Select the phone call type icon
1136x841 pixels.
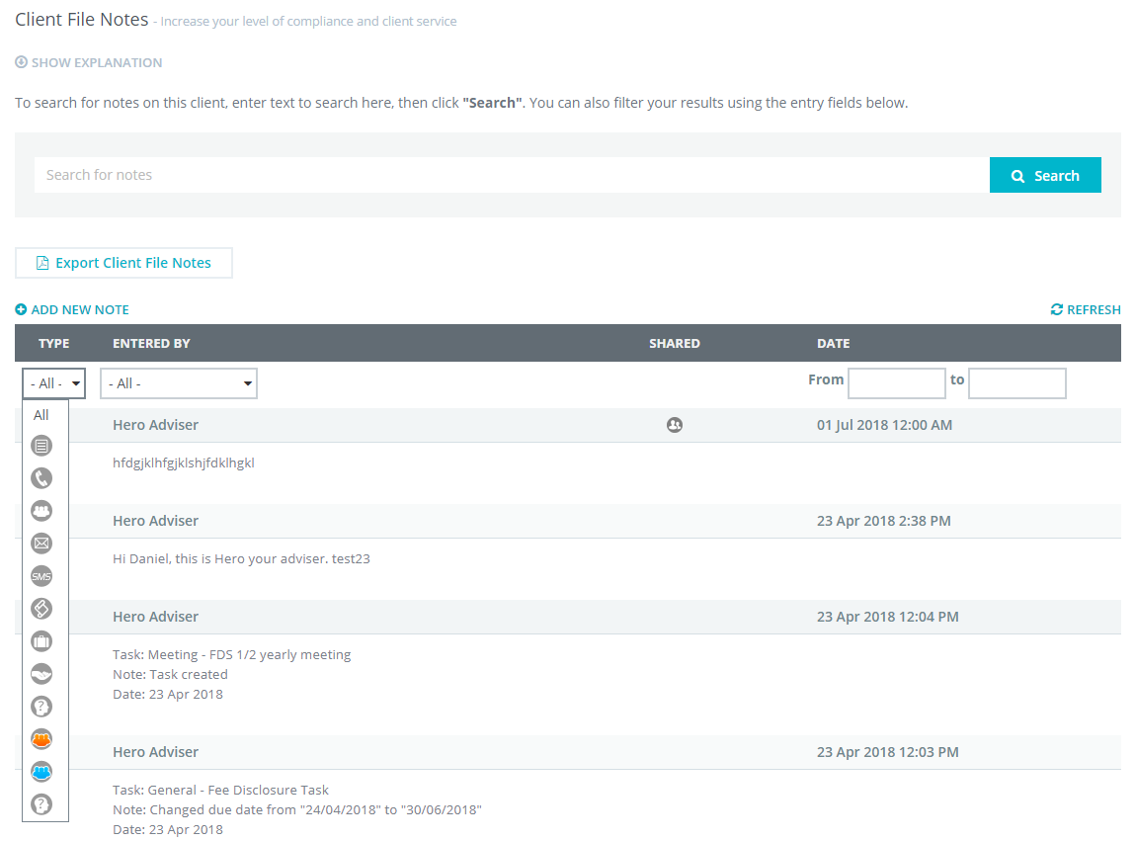click(41, 478)
